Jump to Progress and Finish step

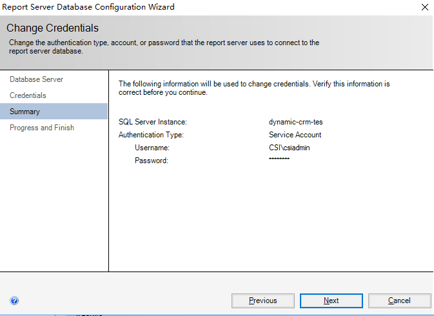tap(42, 128)
